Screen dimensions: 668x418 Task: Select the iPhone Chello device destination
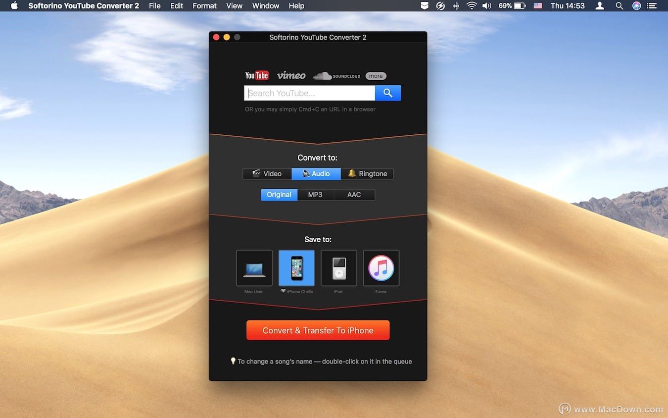pyautogui.click(x=296, y=268)
